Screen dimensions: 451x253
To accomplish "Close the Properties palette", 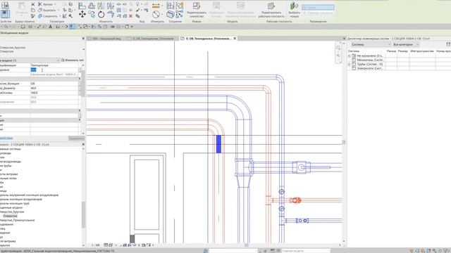I will coord(83,39).
